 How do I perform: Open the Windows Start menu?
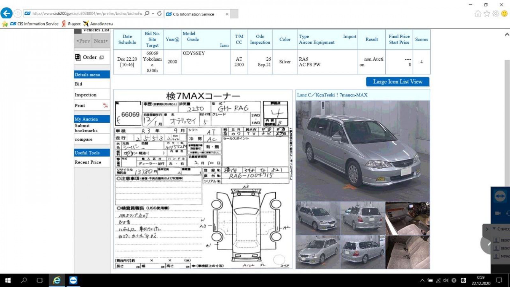click(x=8, y=280)
